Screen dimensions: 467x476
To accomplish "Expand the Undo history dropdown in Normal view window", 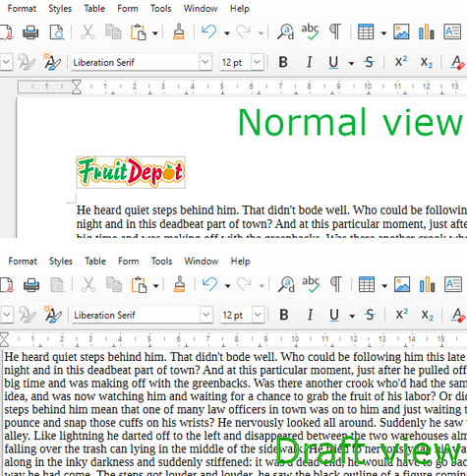I will 227,32.
